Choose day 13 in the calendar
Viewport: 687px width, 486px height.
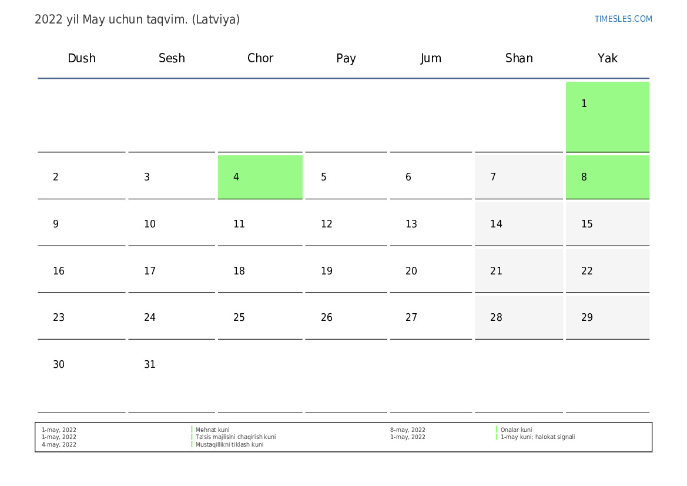tap(430, 224)
